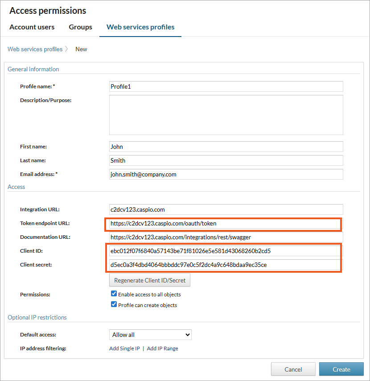The height and width of the screenshot is (381, 370).
Task: Click inside the Profile name field
Action: coord(226,86)
